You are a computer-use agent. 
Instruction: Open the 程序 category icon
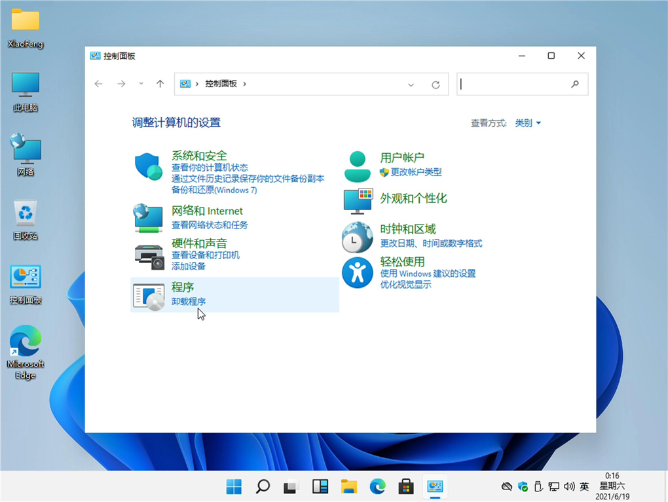[x=148, y=295]
